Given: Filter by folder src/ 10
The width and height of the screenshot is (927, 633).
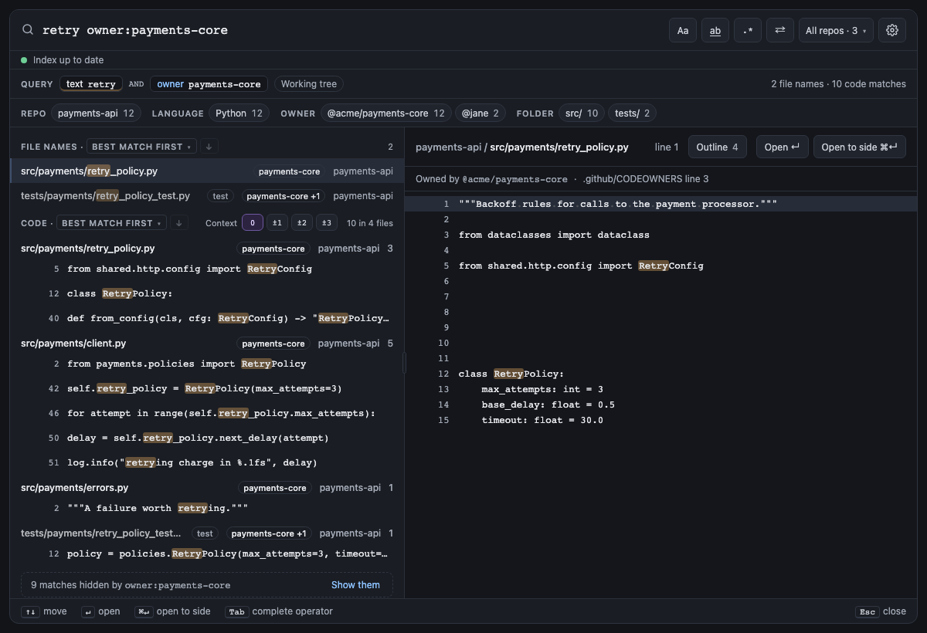Looking at the screenshot, I should click(x=582, y=113).
